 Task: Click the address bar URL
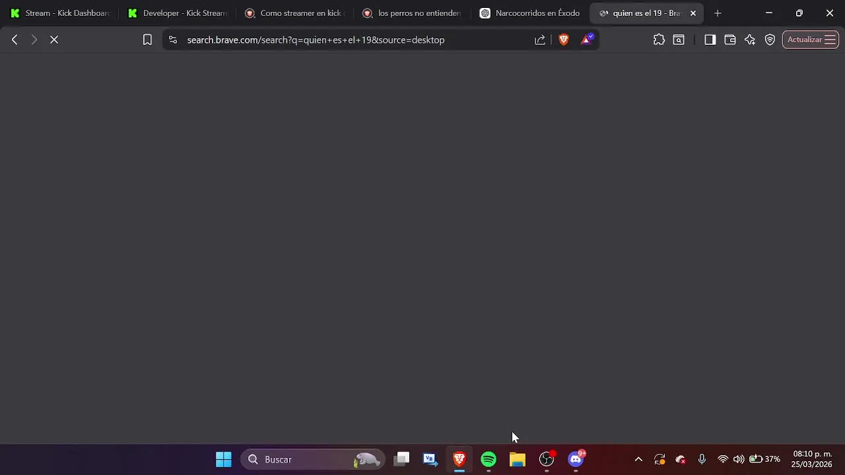tap(316, 40)
